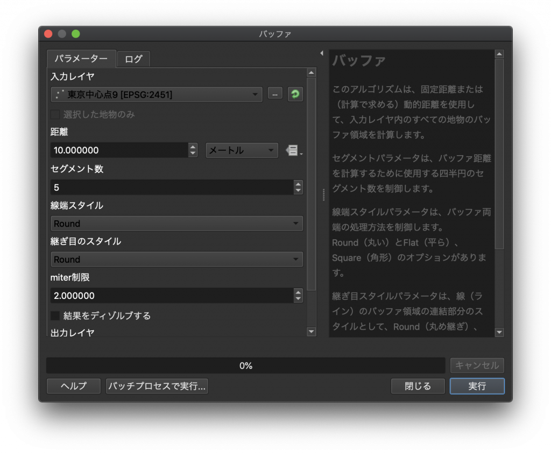Click the 距離 input field showing 10.000000
The width and height of the screenshot is (551, 453).
(119, 150)
